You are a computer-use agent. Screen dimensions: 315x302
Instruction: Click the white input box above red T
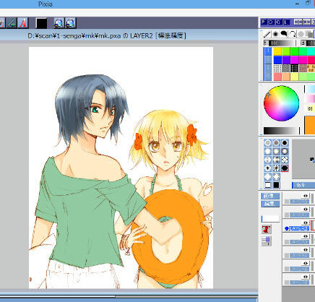(x=271, y=219)
